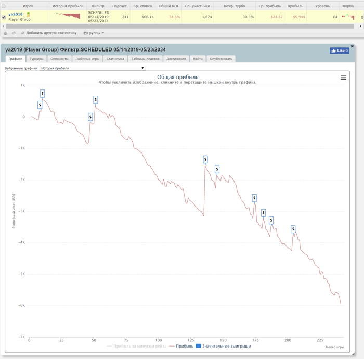Open the Таблицы лидеров tab

click(145, 59)
